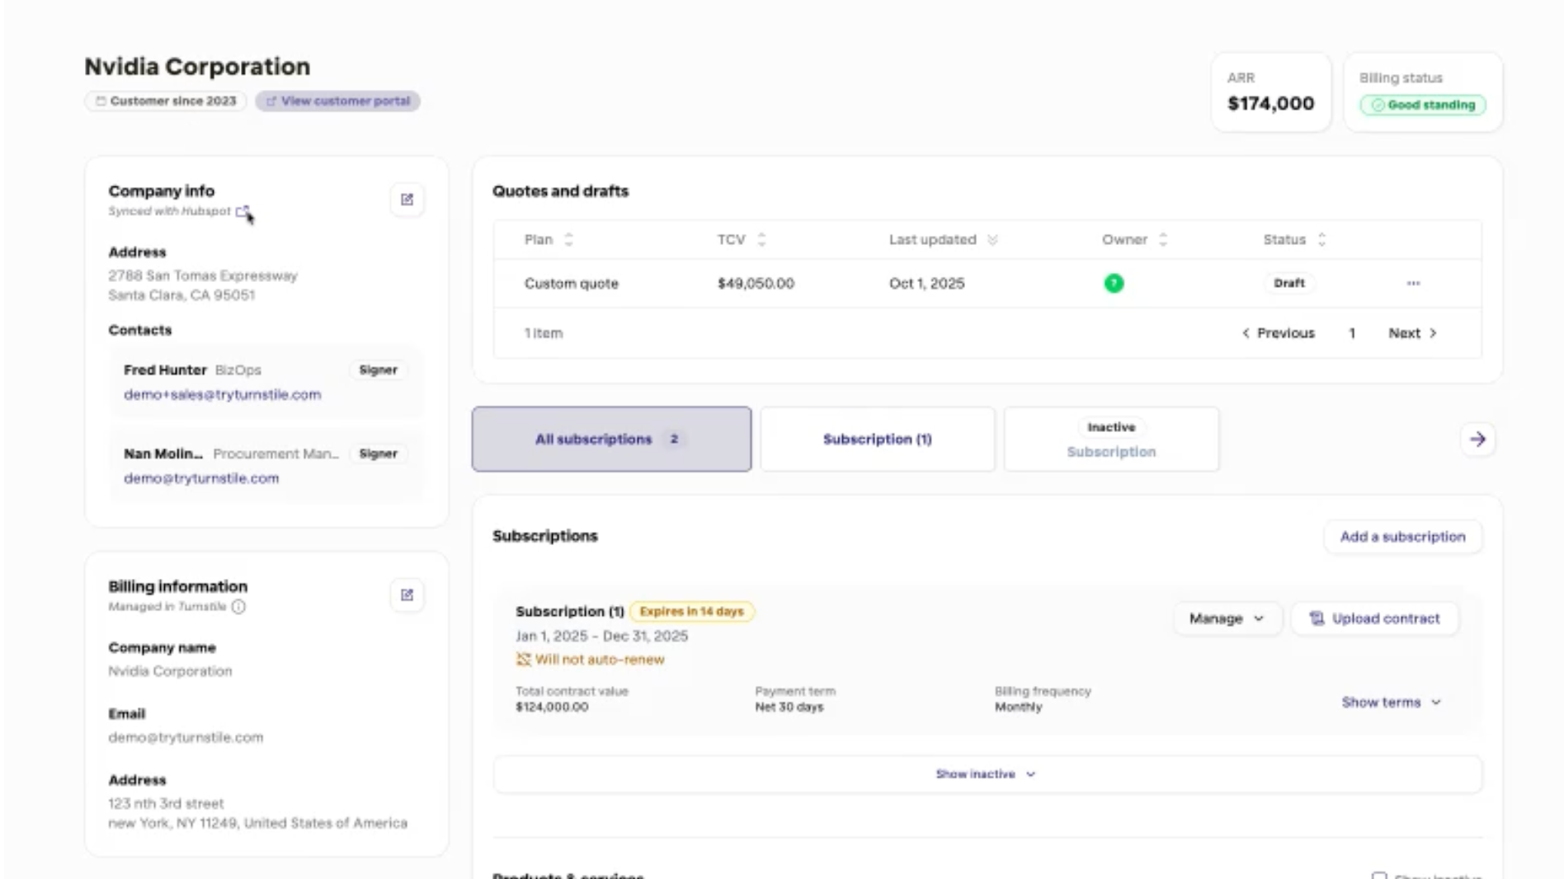Click Add a subscription button
Image resolution: width=1564 pixels, height=879 pixels.
click(x=1402, y=537)
